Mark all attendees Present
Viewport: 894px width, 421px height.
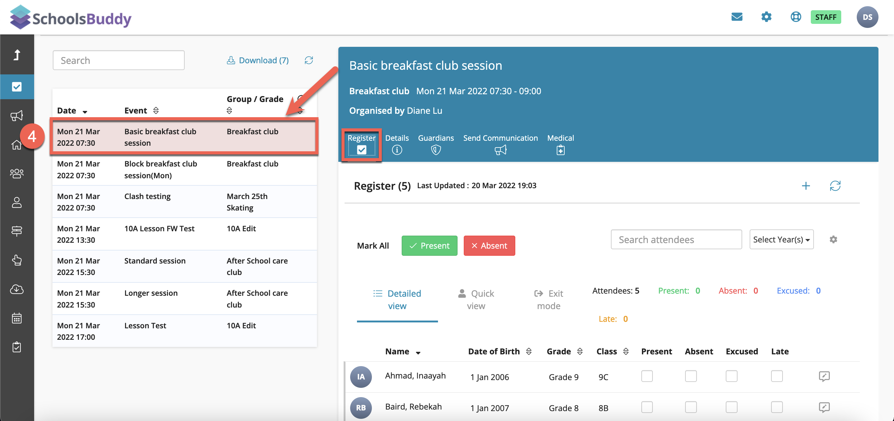[429, 246]
